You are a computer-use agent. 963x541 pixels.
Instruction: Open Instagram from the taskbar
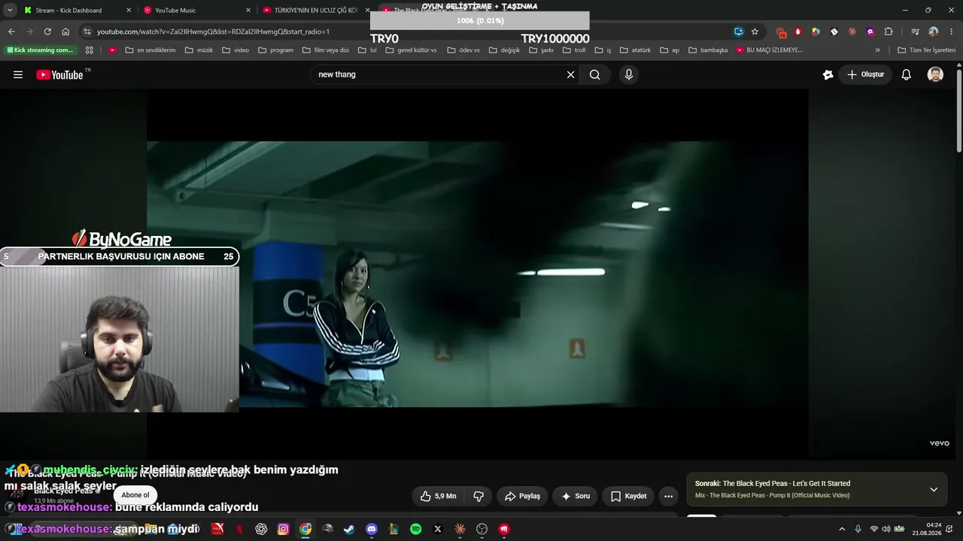(283, 529)
